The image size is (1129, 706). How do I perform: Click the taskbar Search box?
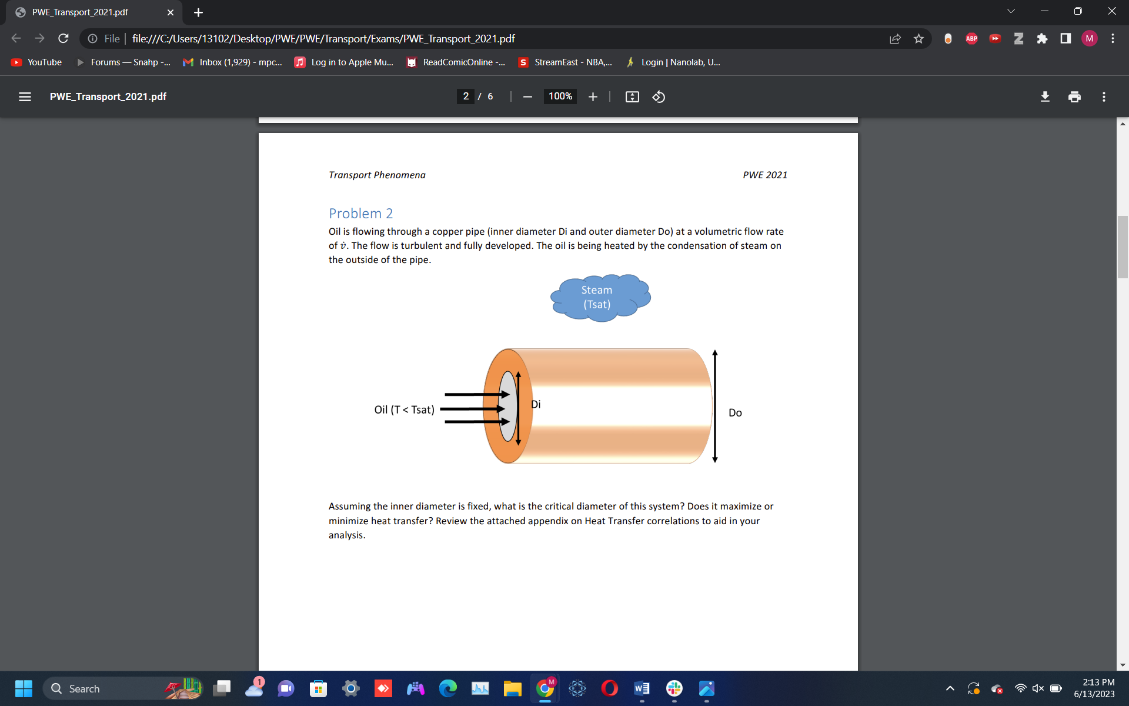click(x=123, y=688)
